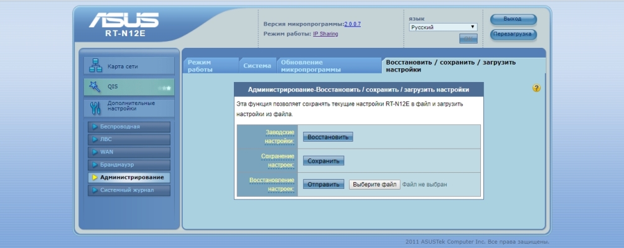Switch to the Режим работы tab
This screenshot has height=248, width=624.
click(211, 66)
